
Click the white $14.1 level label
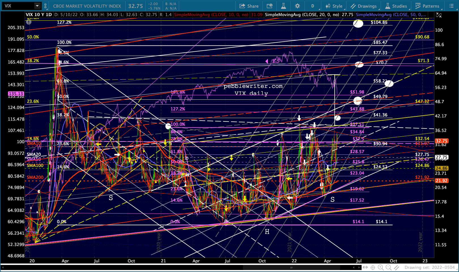[381, 222]
